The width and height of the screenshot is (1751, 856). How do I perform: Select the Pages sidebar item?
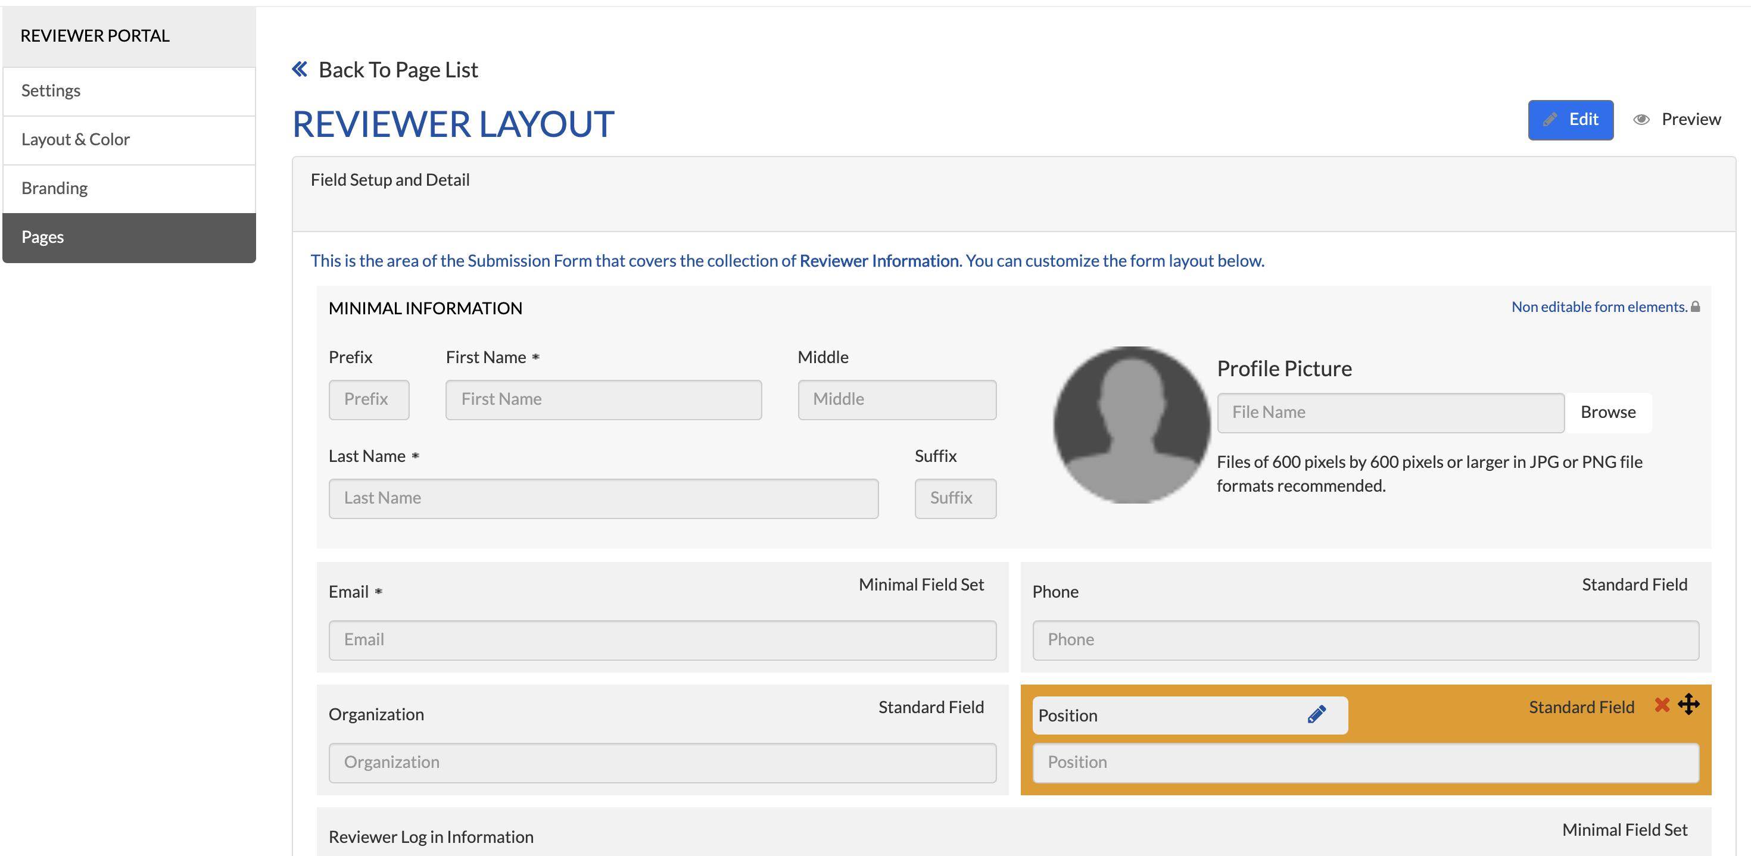tap(129, 237)
